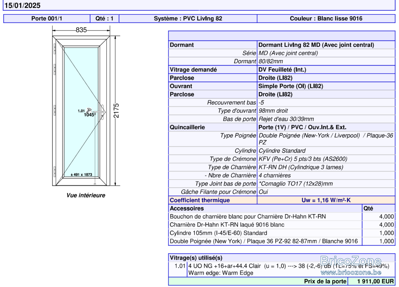Click 'Warm edge: Warm Edge' text

221,273
